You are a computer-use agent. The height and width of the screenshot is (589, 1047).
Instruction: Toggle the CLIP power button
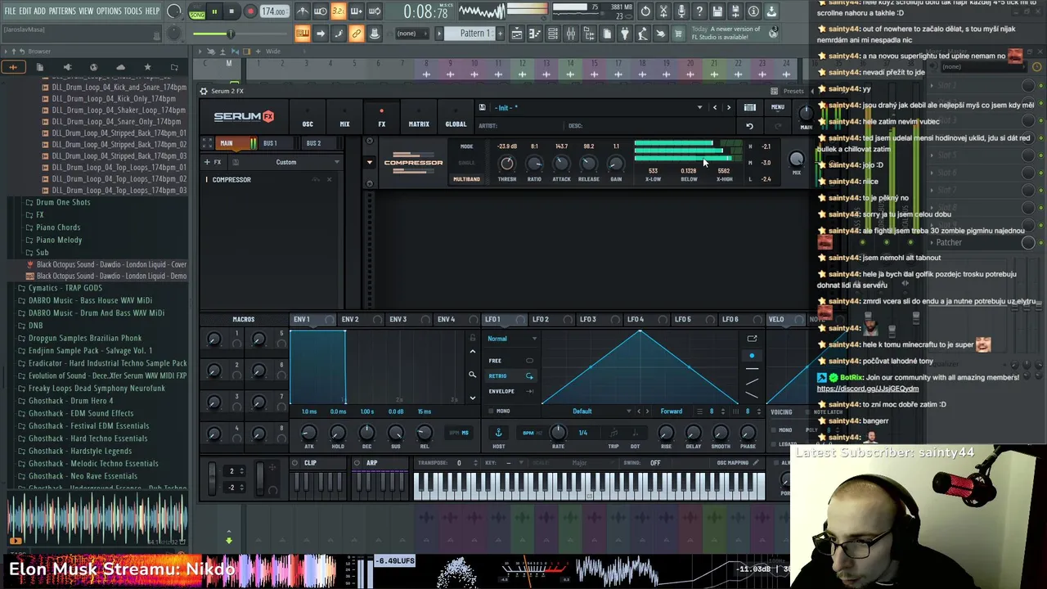coord(294,464)
